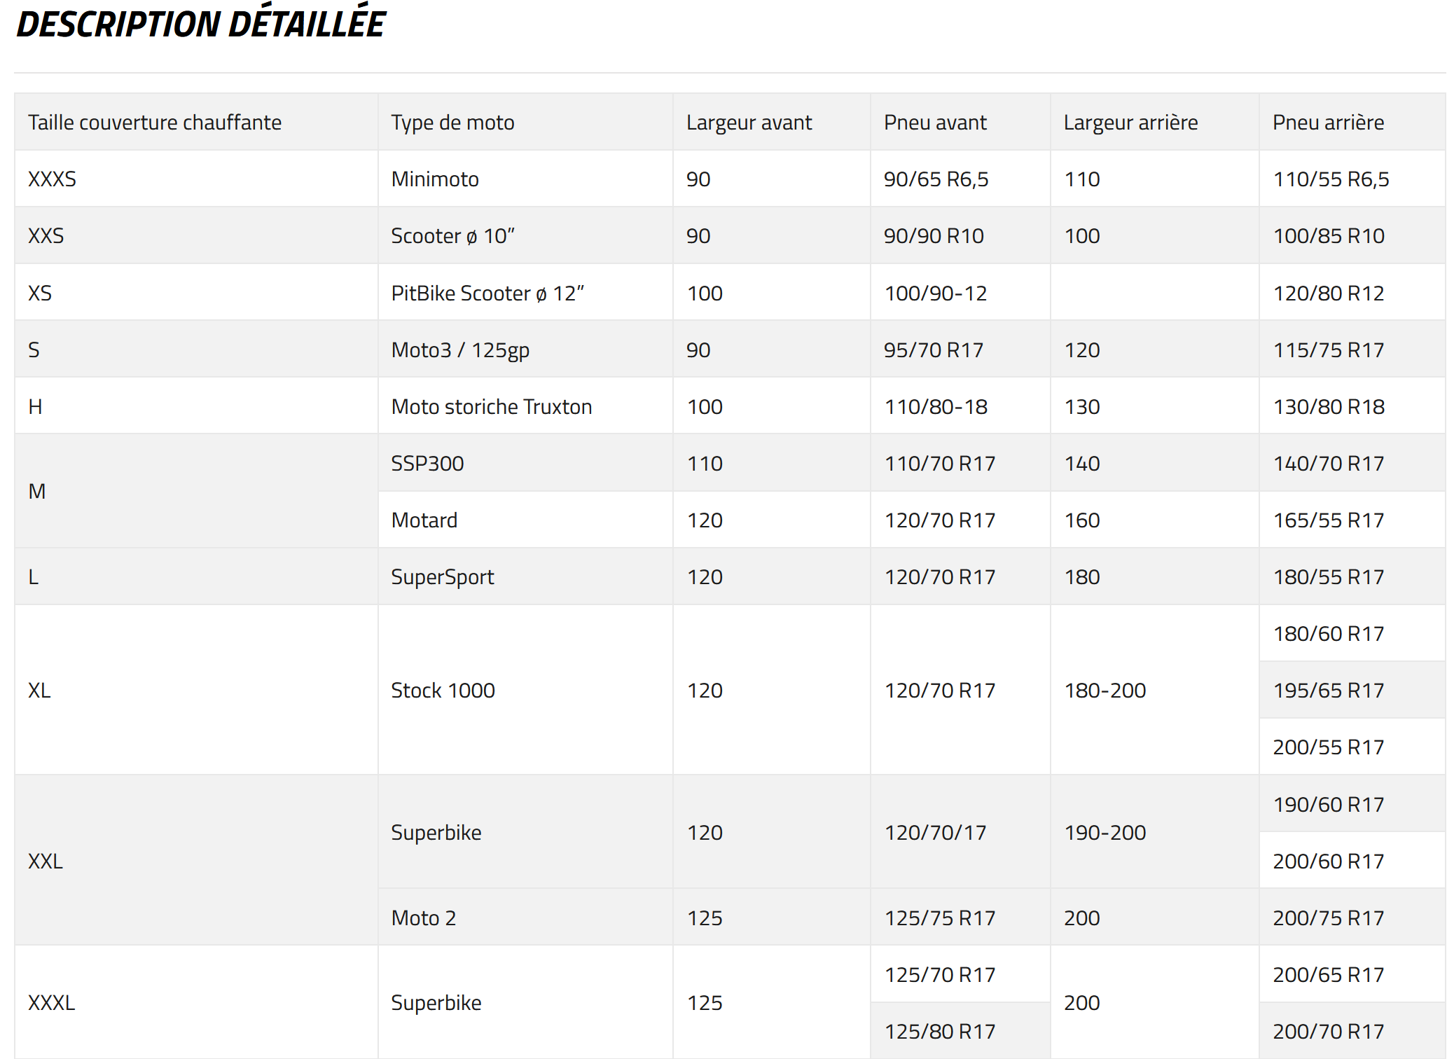The width and height of the screenshot is (1447, 1059).
Task: Click the 'Moto3 / 125gp' cell
Action: click(460, 350)
